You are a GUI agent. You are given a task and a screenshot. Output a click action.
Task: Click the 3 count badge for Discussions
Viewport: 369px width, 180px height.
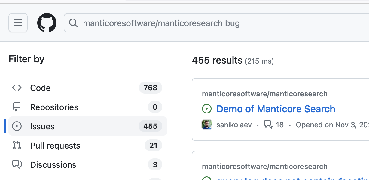(x=155, y=165)
